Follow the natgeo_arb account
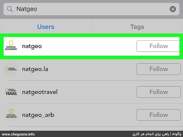 [159, 115]
